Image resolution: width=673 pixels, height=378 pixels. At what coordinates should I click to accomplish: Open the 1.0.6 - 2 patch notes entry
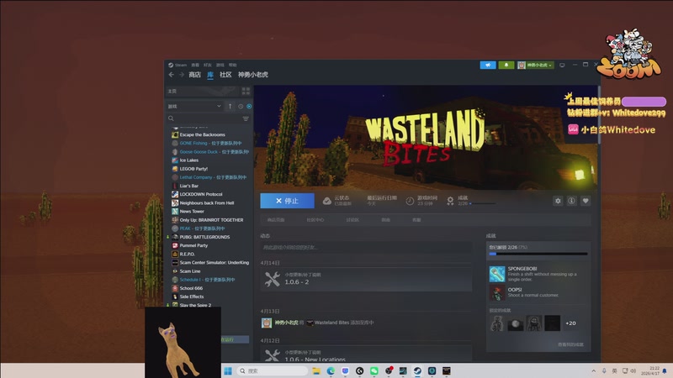click(x=366, y=279)
